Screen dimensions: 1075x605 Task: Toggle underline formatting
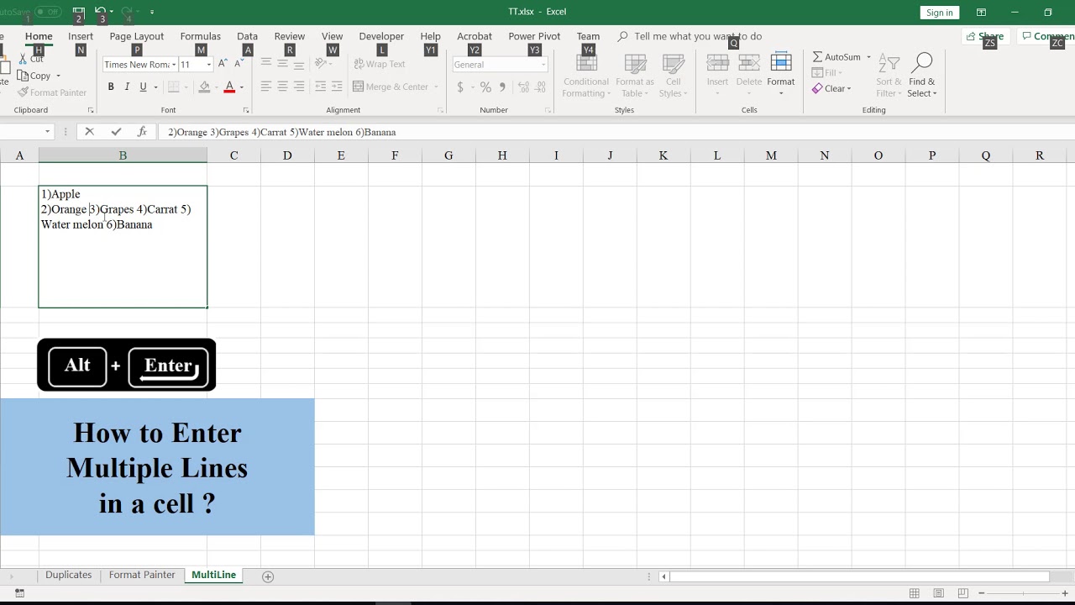[x=144, y=87]
